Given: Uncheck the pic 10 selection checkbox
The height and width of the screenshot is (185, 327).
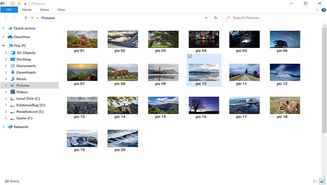Looking at the screenshot, I should [190, 56].
